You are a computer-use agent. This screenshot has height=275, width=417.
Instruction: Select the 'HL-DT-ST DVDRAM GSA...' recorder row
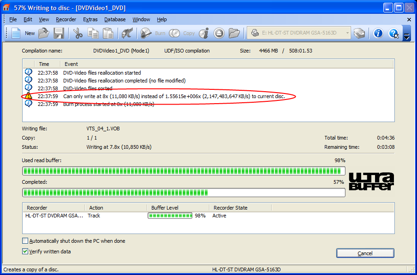(x=208, y=216)
